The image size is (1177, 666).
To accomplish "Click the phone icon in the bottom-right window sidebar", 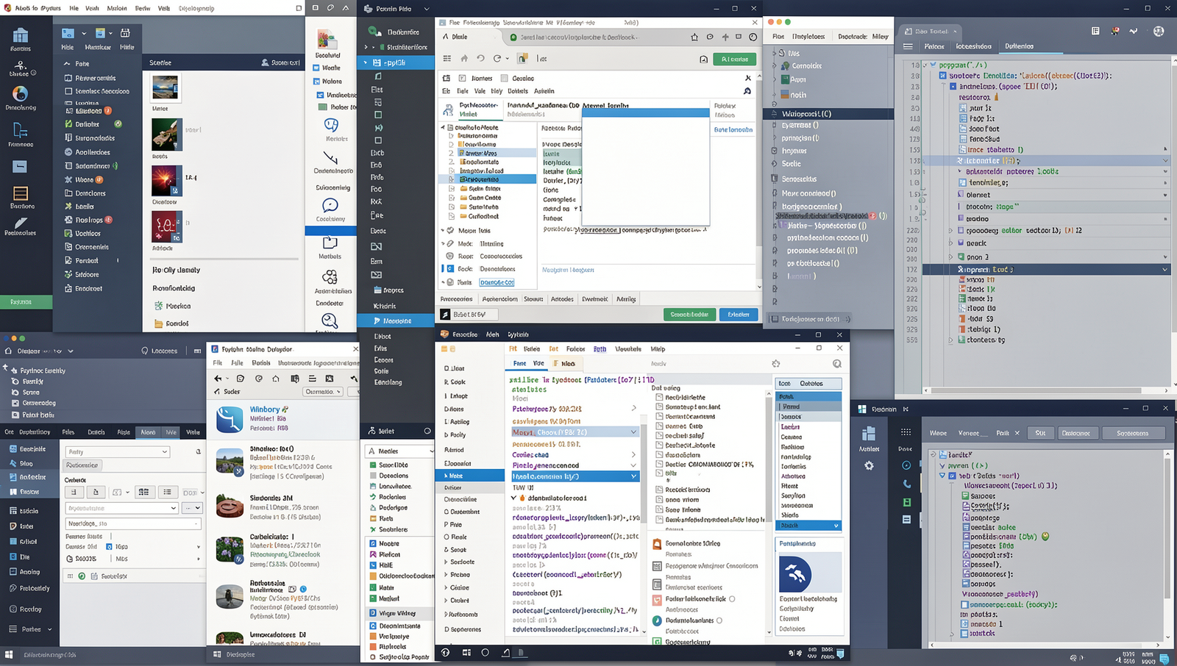I will click(906, 484).
